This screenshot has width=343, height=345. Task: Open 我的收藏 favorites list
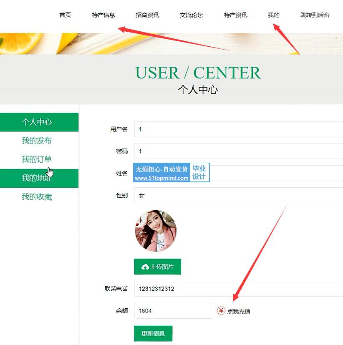coord(37,197)
